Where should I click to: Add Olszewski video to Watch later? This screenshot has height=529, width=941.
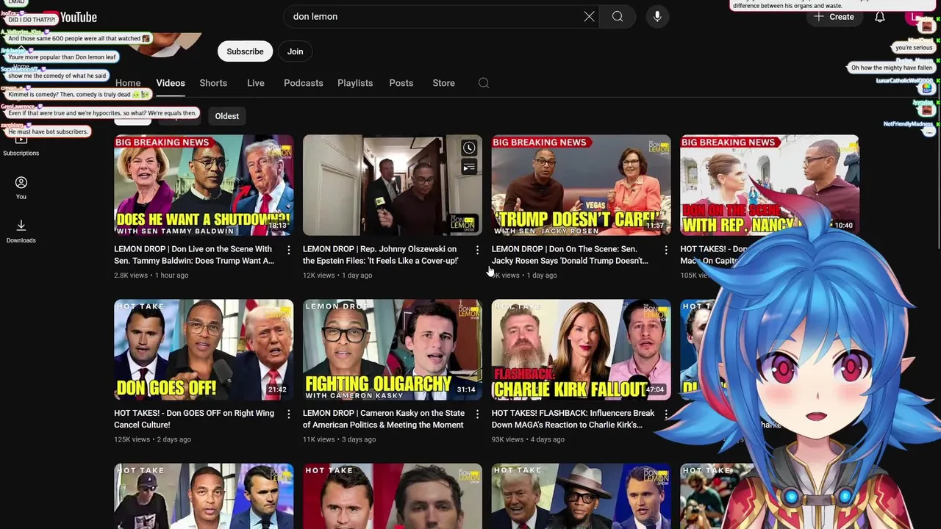pyautogui.click(x=469, y=148)
